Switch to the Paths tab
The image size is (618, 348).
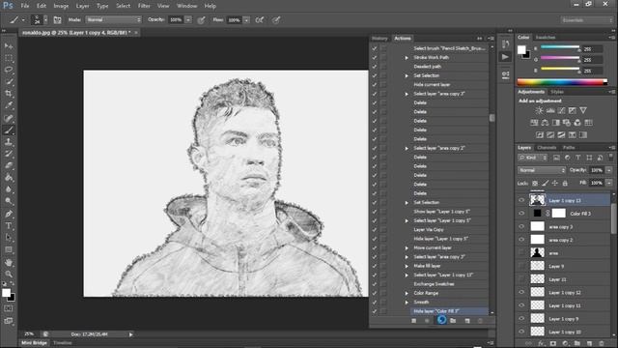click(569, 148)
